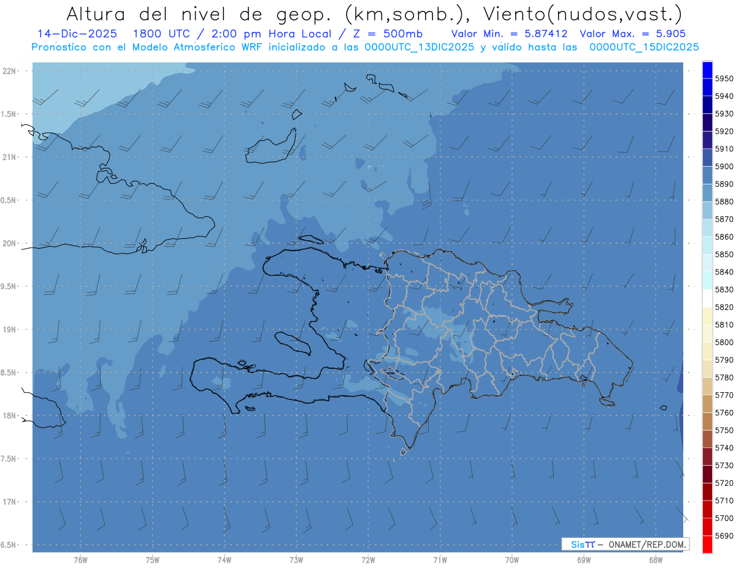Image resolution: width=736 pixels, height=568 pixels.
Task: Click the bright red swatch below 5690 label
Action: point(707,544)
